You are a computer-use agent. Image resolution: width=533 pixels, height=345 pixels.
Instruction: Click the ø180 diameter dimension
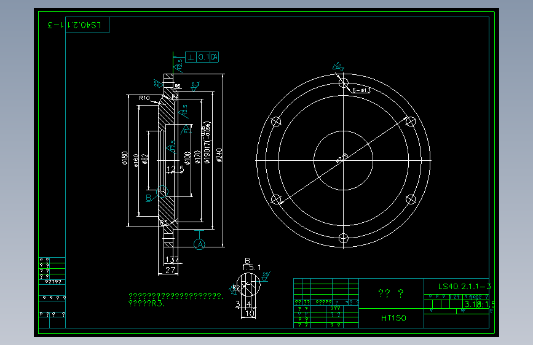(125, 158)
